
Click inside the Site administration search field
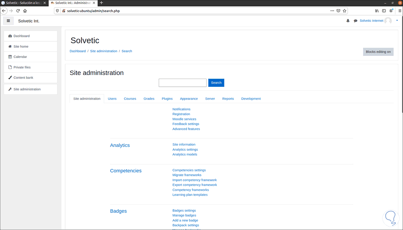182,82
